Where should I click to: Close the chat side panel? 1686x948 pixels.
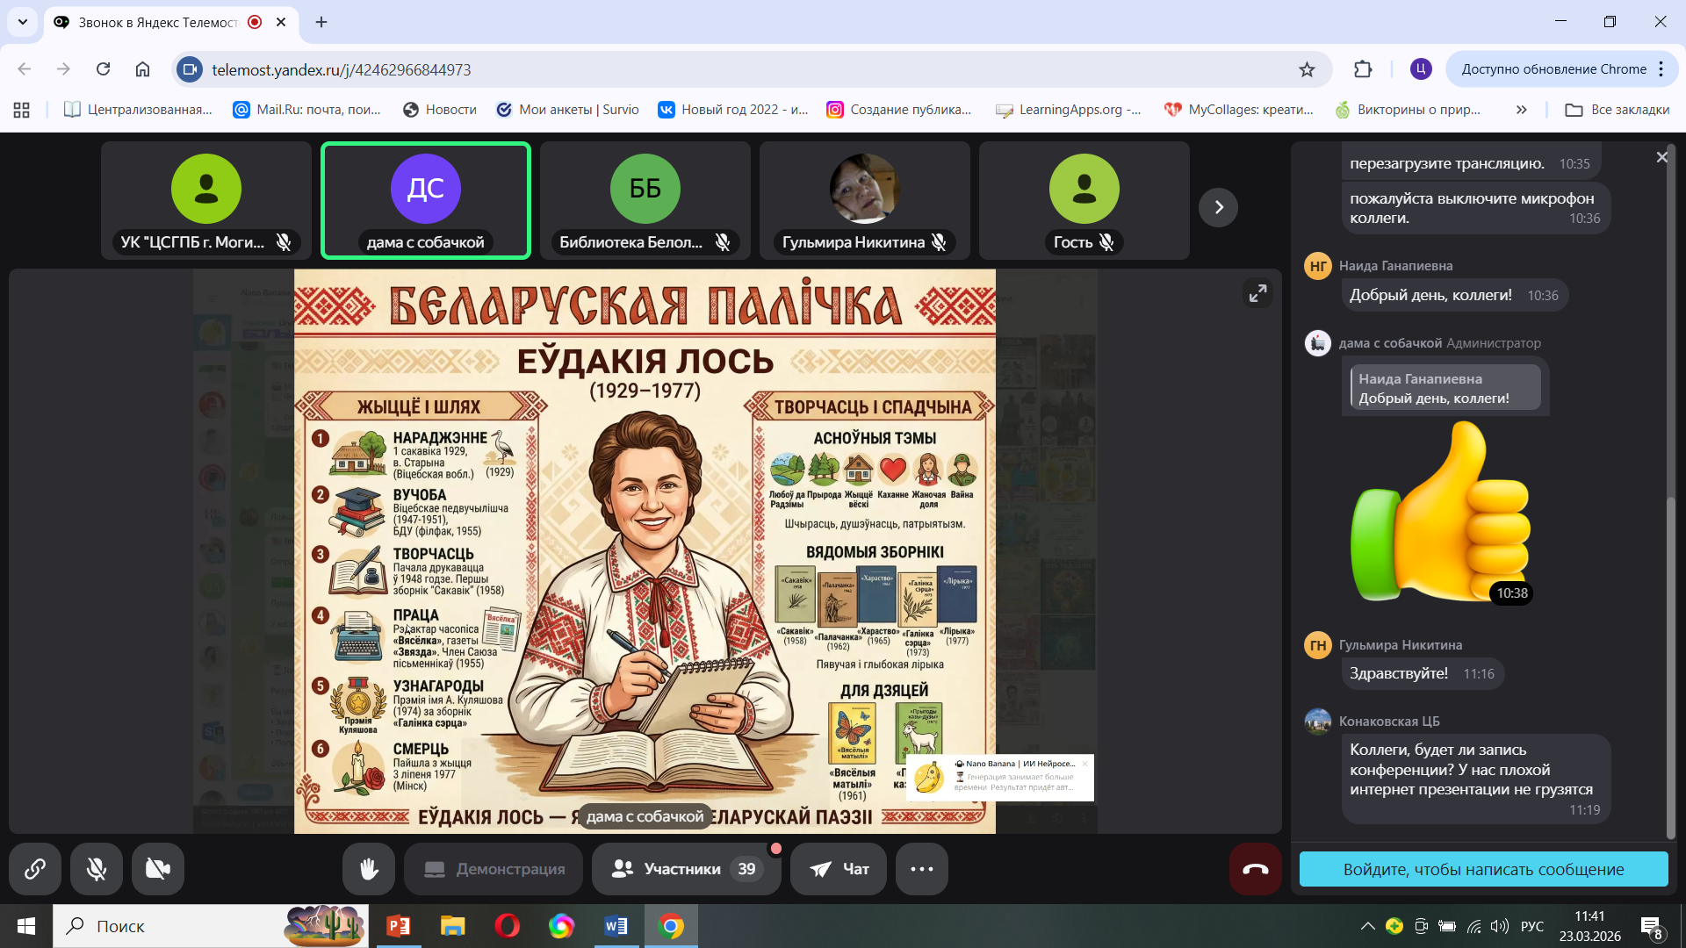click(x=1661, y=157)
